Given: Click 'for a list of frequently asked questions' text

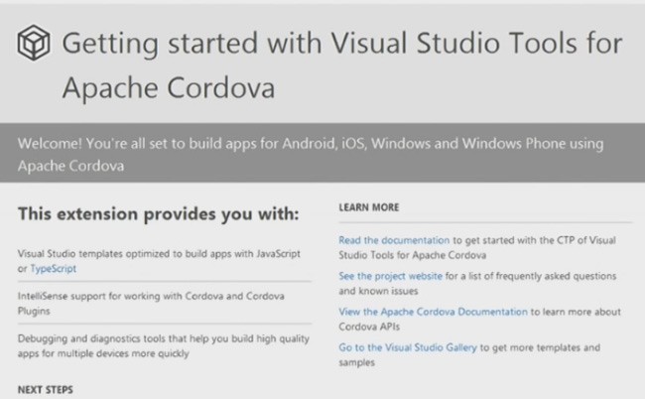Looking at the screenshot, I should click(x=531, y=276).
